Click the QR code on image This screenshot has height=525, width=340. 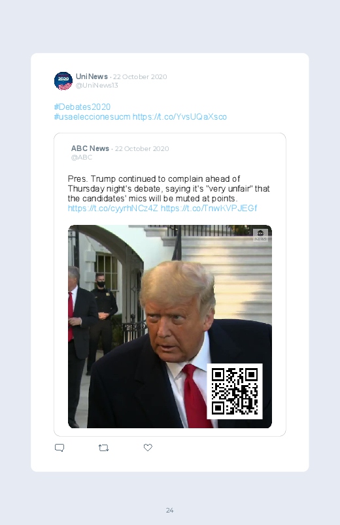click(x=235, y=391)
